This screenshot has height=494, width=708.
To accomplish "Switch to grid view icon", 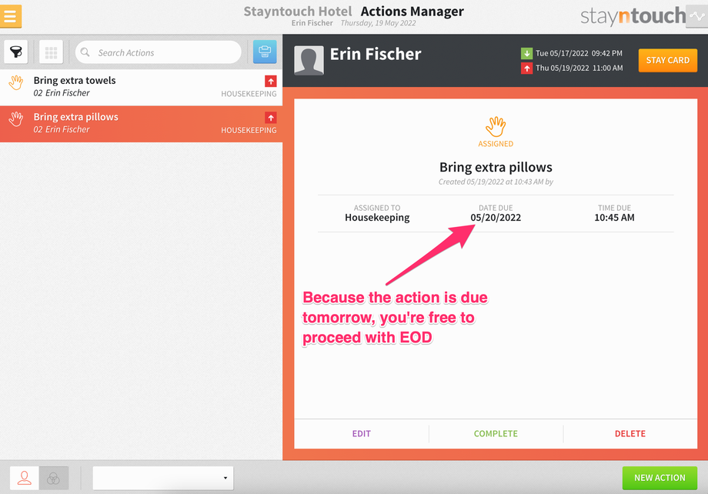I will click(x=51, y=52).
